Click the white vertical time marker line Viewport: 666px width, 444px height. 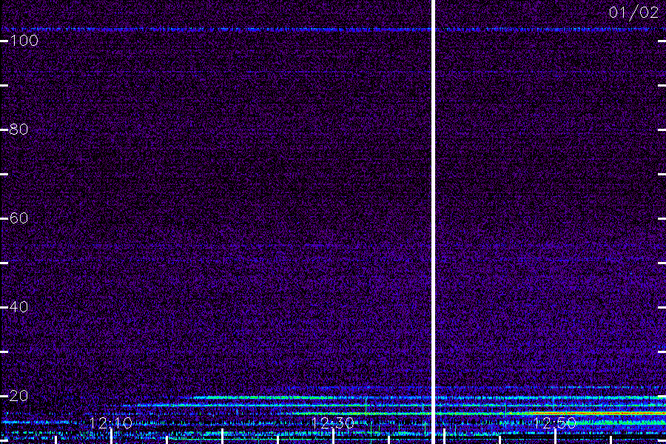[x=433, y=222]
